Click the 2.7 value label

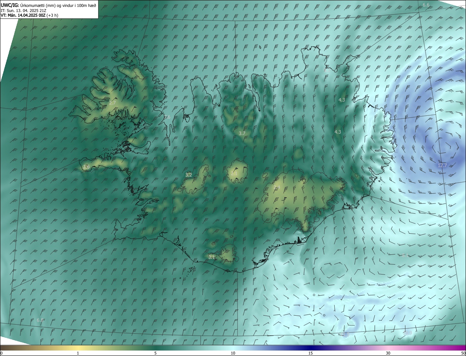click(x=112, y=103)
